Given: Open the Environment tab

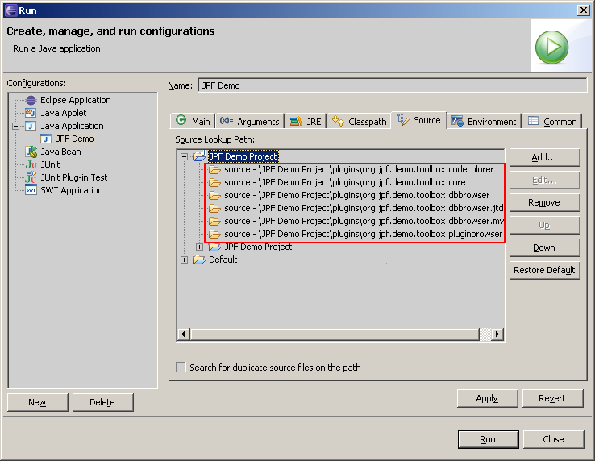Looking at the screenshot, I should (485, 122).
